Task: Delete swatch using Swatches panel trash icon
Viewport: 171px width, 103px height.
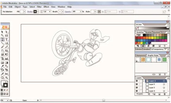Action: click(x=164, y=46)
